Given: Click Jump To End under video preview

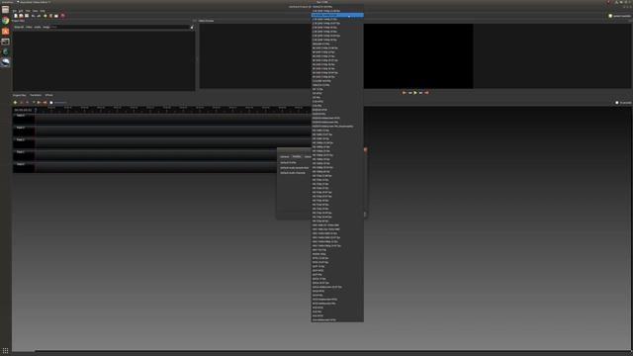Looking at the screenshot, I should coord(426,92).
